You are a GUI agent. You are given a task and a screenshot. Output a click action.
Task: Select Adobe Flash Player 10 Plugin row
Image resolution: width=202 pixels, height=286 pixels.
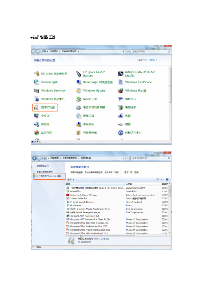point(117,195)
